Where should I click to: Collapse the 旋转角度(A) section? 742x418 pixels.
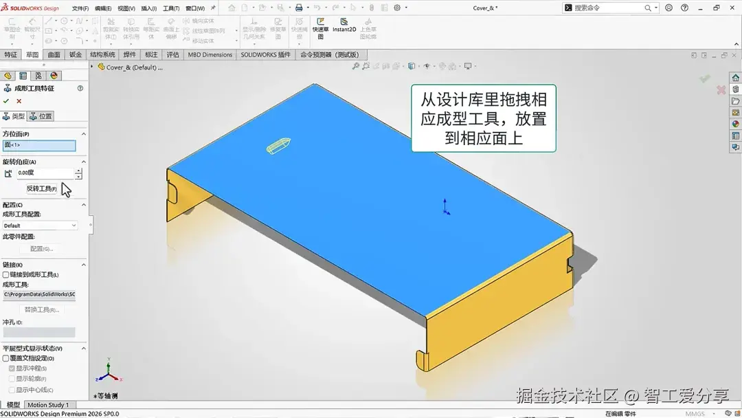pyautogui.click(x=84, y=162)
